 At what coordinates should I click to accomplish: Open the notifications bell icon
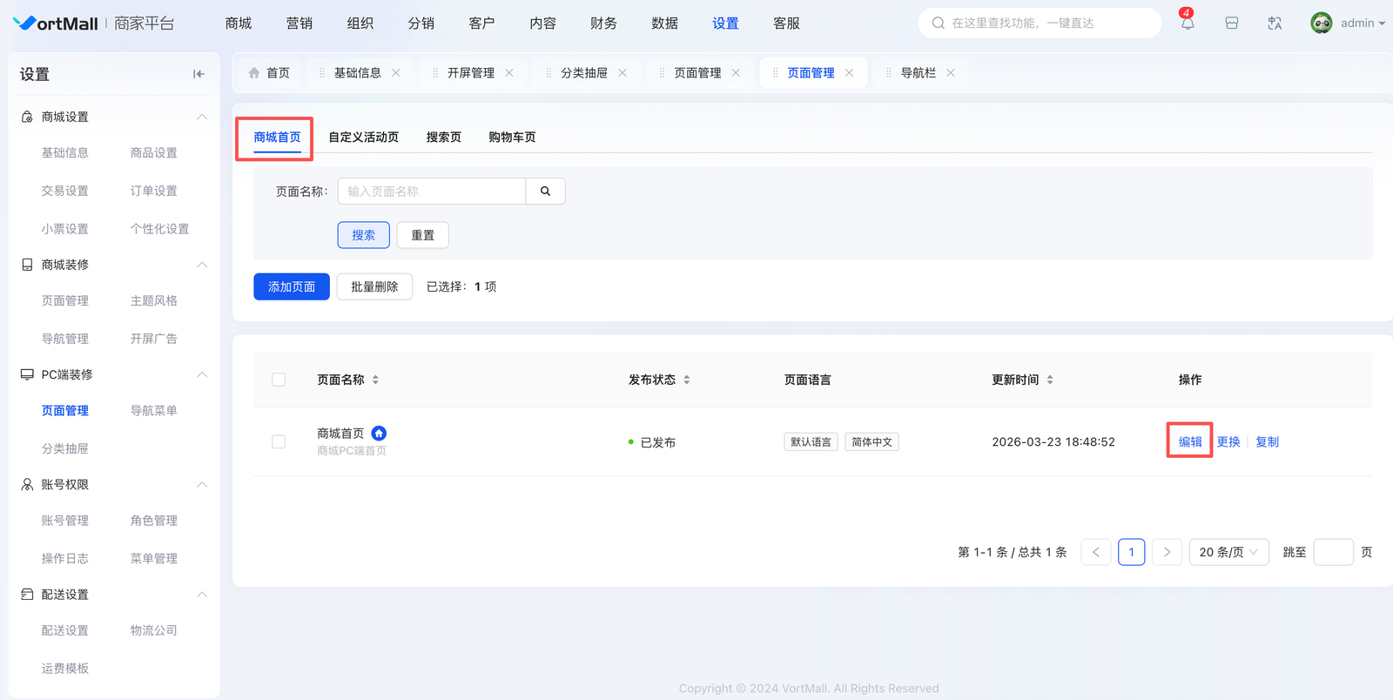1188,24
